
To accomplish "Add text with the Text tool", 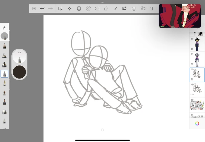I will click(x=152, y=9).
